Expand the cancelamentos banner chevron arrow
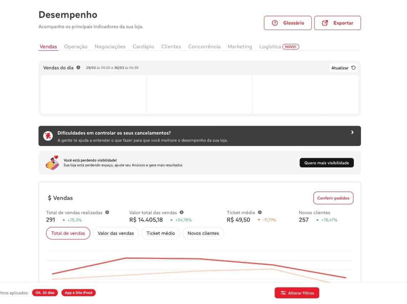 pyautogui.click(x=352, y=132)
